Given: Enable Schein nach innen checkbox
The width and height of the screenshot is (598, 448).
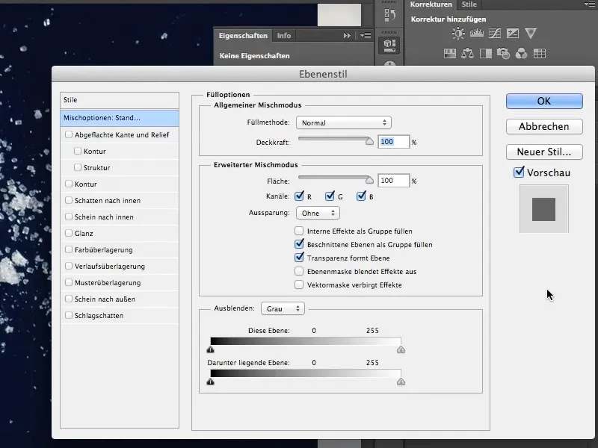Looking at the screenshot, I should (69, 217).
